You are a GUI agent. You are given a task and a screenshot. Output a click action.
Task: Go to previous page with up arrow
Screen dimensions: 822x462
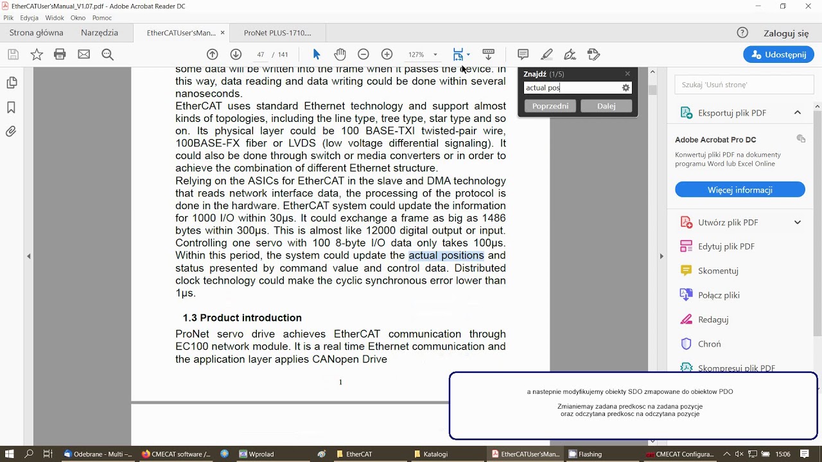[212, 55]
